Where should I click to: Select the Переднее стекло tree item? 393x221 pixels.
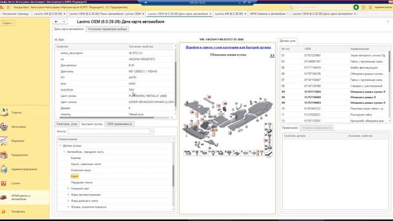(x=82, y=182)
